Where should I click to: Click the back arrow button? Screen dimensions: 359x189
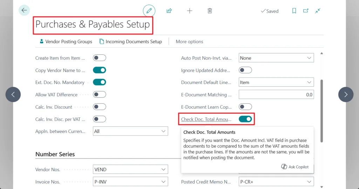24,11
